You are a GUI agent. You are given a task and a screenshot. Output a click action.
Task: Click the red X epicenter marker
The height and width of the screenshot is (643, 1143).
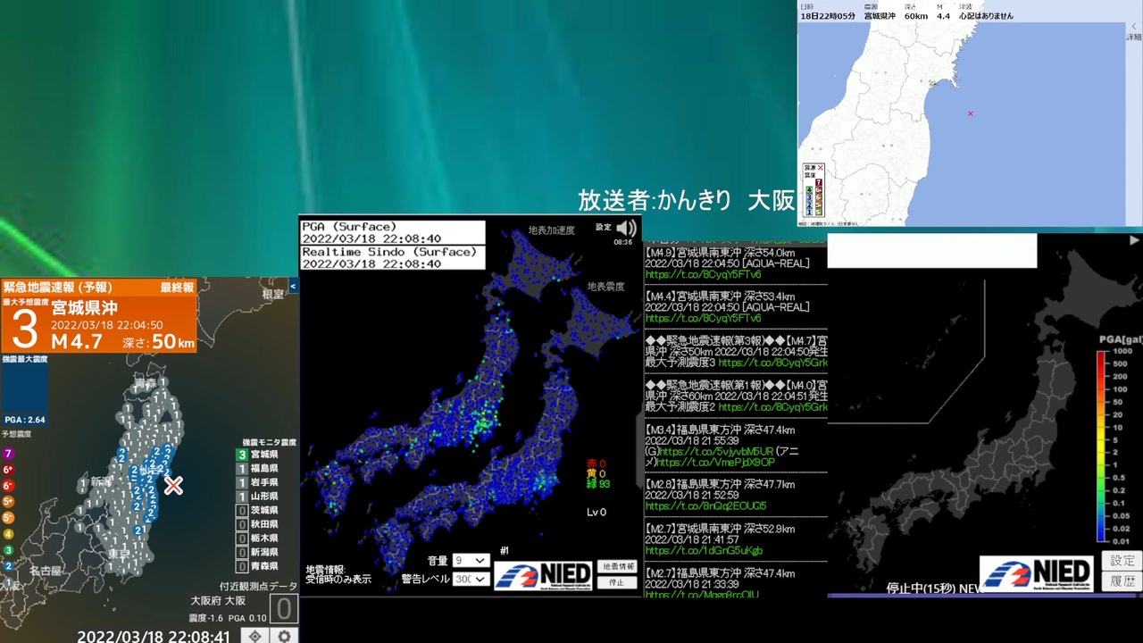[173, 485]
